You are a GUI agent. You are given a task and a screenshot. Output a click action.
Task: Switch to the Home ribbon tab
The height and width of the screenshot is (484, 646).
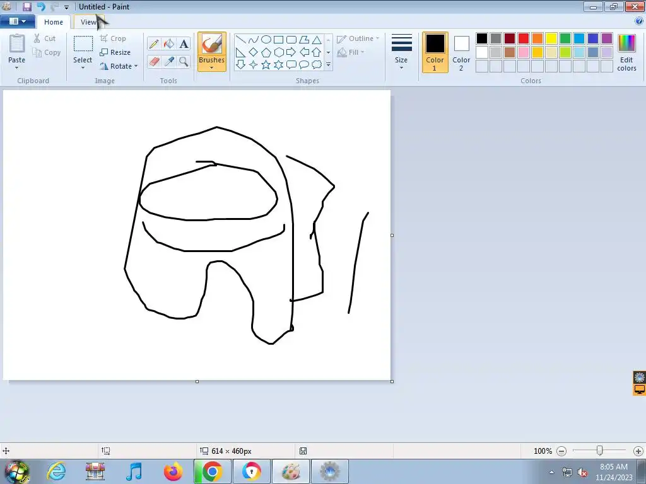[54, 22]
